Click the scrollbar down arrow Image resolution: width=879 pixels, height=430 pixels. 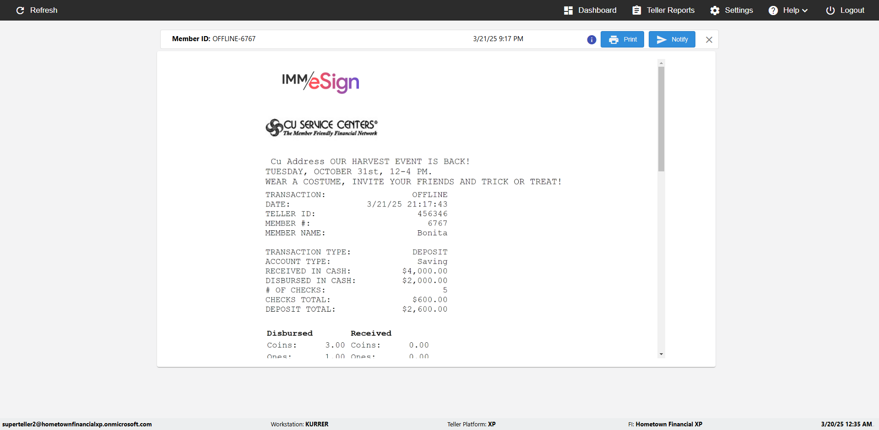point(661,354)
